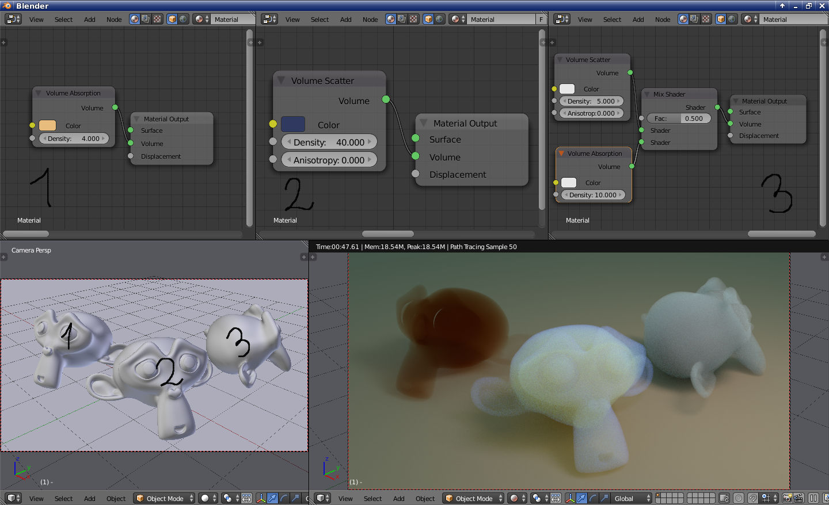Open Object Mode dropdown in Camera Persp viewport
Screen dimensions: 829x505
[x=165, y=498]
